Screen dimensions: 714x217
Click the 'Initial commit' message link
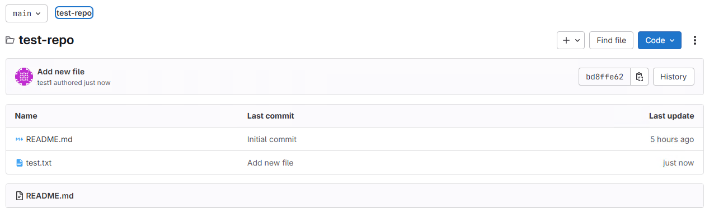pyautogui.click(x=272, y=139)
